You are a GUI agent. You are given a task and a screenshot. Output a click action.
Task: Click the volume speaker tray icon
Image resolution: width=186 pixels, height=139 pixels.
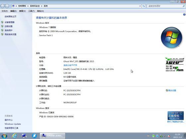[169, 136]
